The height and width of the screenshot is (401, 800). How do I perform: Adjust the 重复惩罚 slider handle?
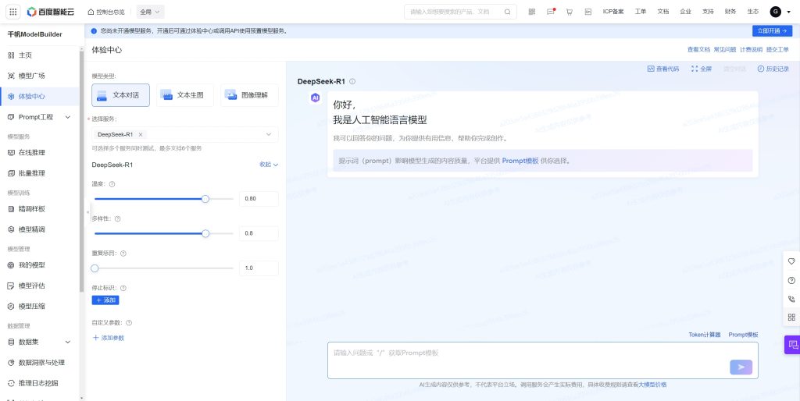coord(95,268)
